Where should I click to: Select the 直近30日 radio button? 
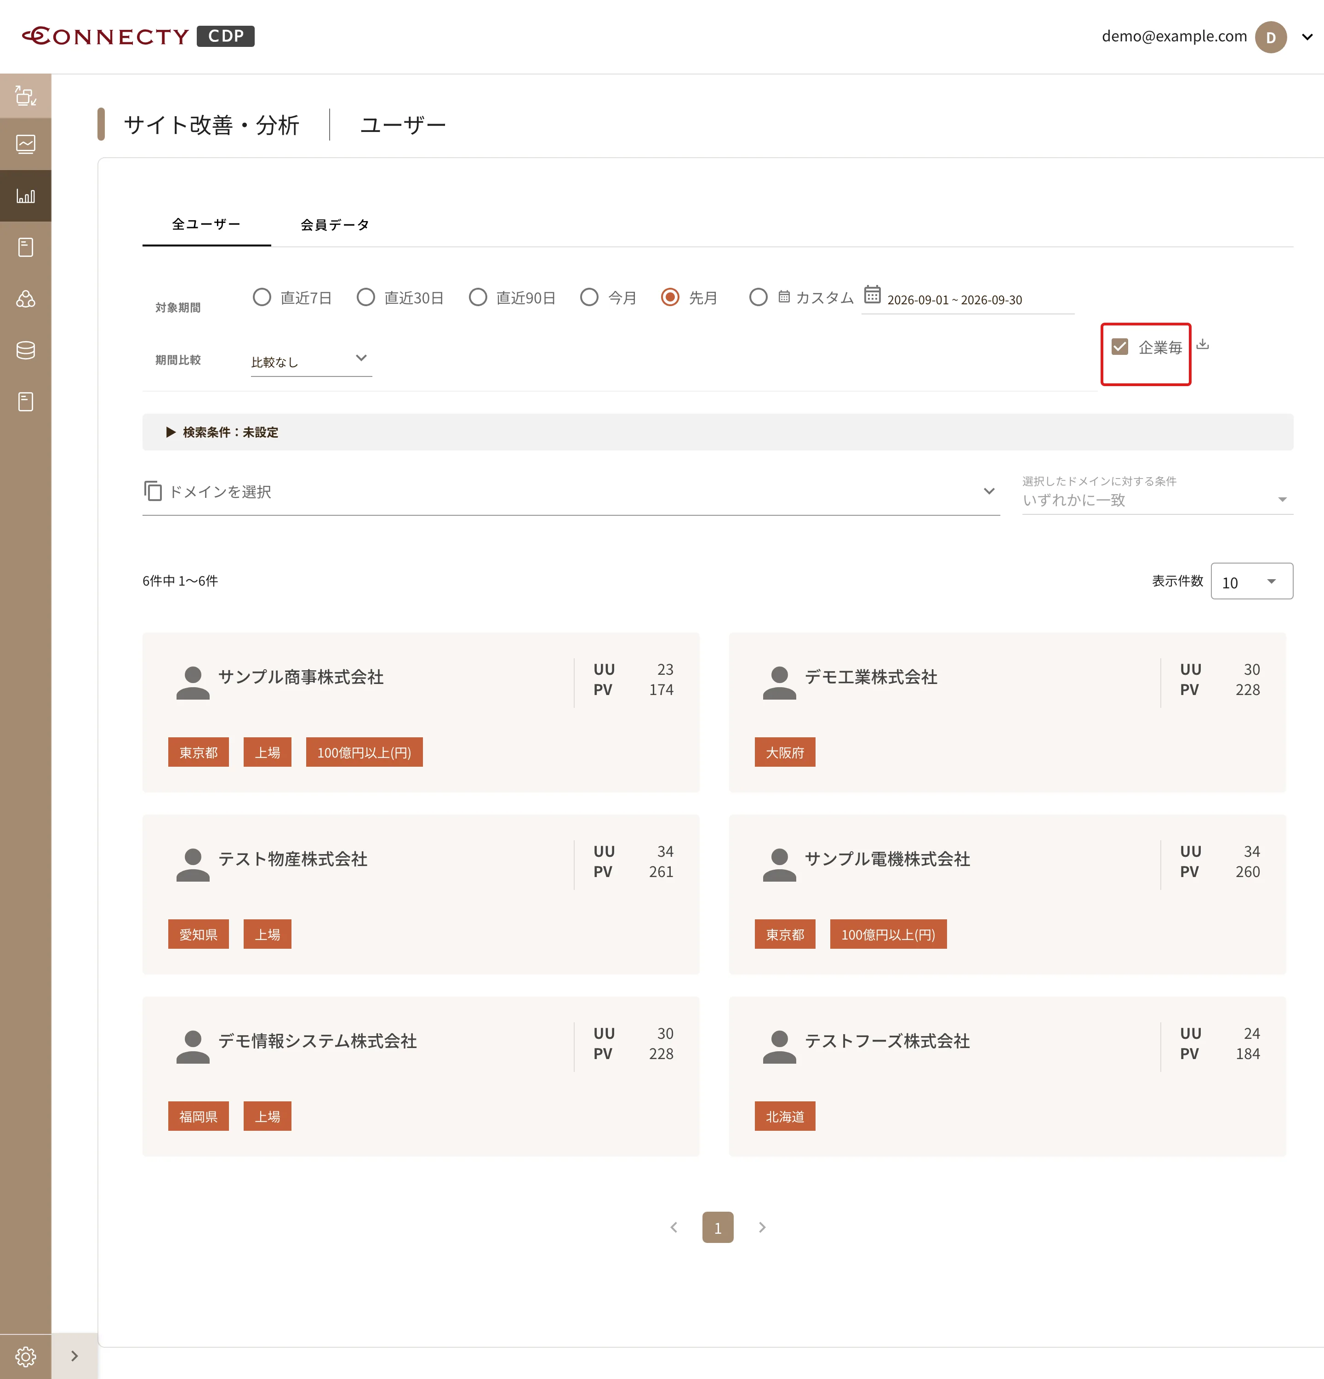365,297
